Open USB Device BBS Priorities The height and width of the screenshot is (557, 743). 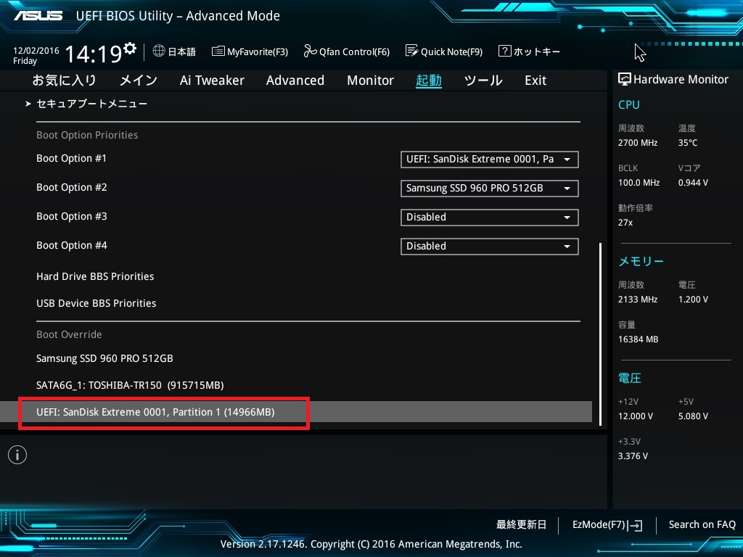97,303
